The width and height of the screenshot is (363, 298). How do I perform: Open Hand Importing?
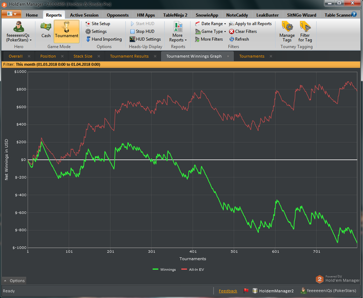point(104,39)
